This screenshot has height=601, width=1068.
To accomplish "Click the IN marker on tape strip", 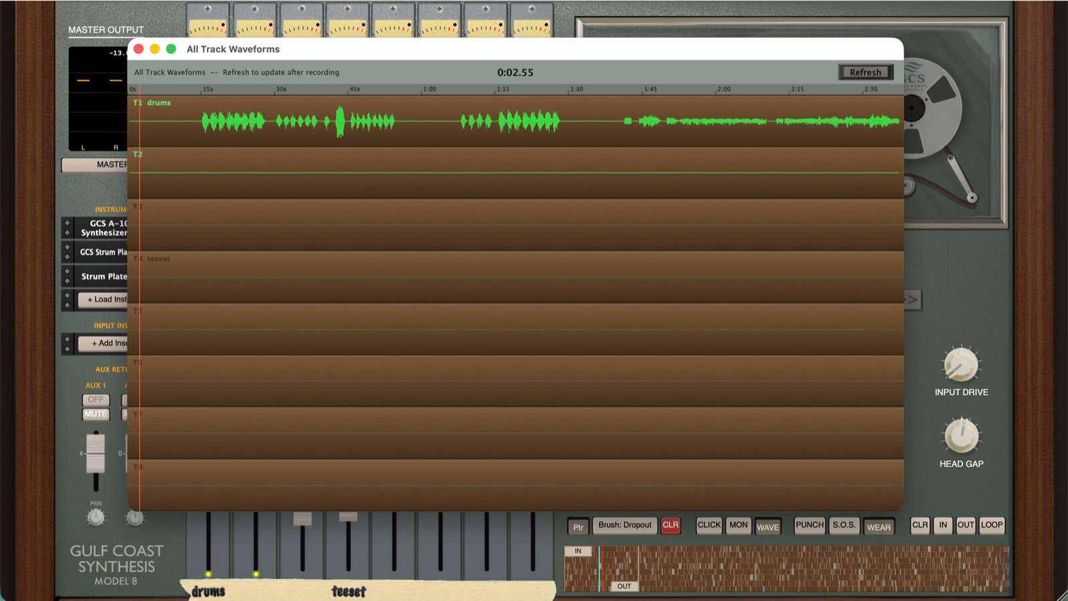I will tap(578, 551).
